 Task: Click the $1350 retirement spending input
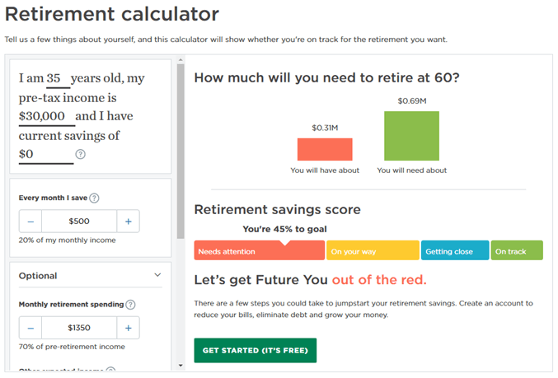pos(79,328)
